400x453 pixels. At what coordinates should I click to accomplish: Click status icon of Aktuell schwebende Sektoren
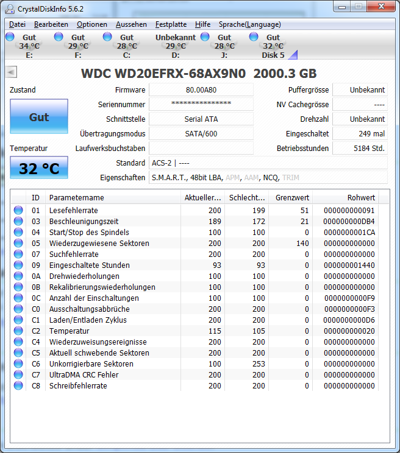pos(18,353)
